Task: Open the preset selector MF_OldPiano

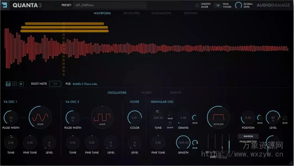Action: [x=110, y=5]
